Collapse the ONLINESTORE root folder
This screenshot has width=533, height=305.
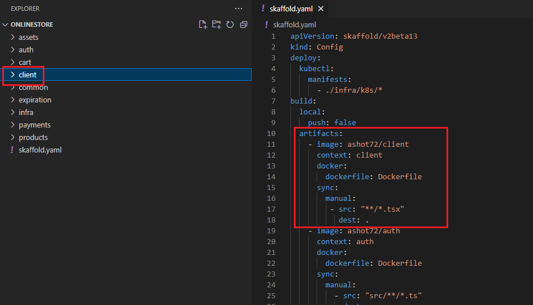click(x=6, y=25)
